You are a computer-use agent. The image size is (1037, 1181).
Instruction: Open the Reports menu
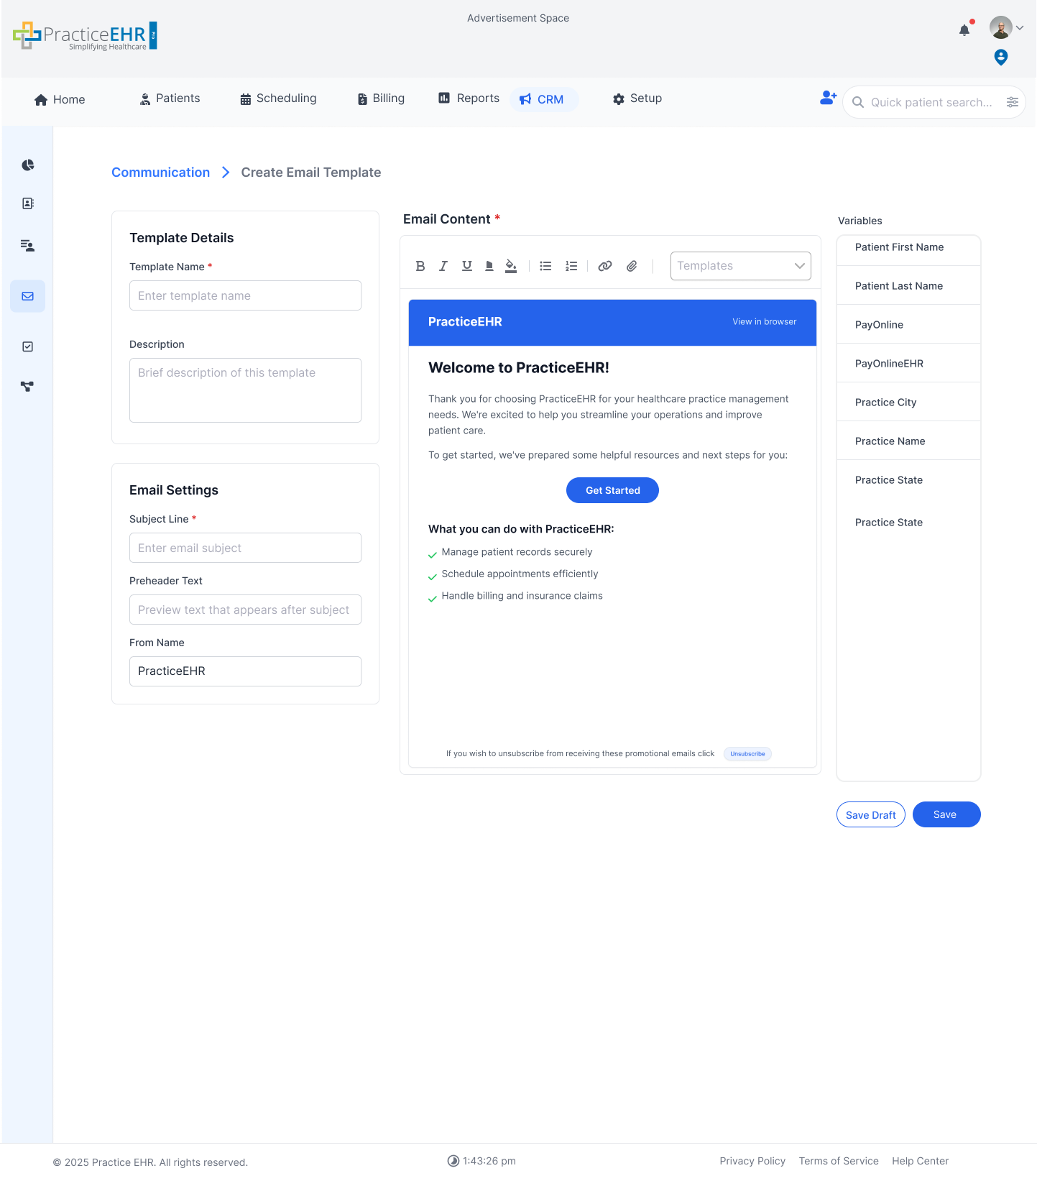point(469,98)
